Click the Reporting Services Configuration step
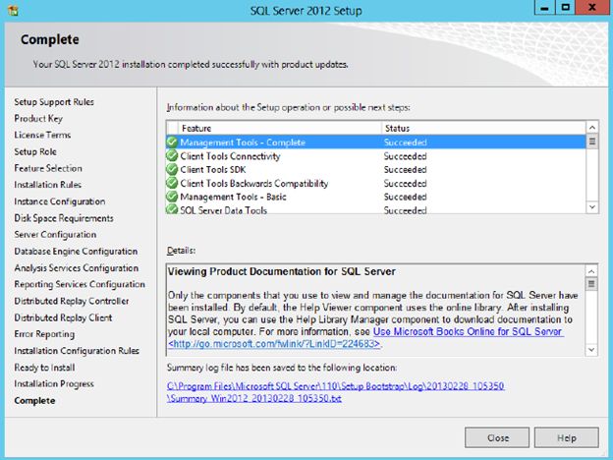 click(x=80, y=284)
